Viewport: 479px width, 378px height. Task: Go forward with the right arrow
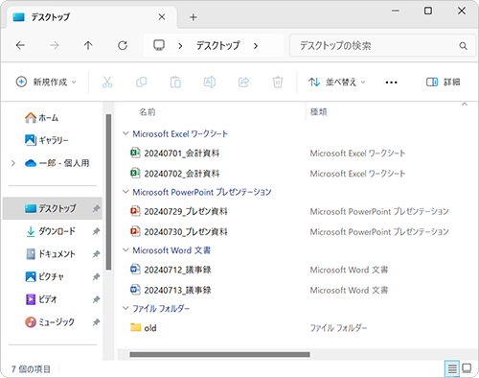[55, 45]
